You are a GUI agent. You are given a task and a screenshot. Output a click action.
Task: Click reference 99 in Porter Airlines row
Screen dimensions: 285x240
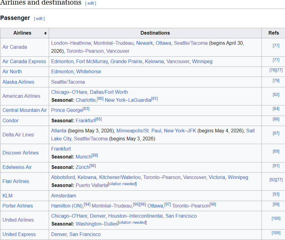[276, 204]
